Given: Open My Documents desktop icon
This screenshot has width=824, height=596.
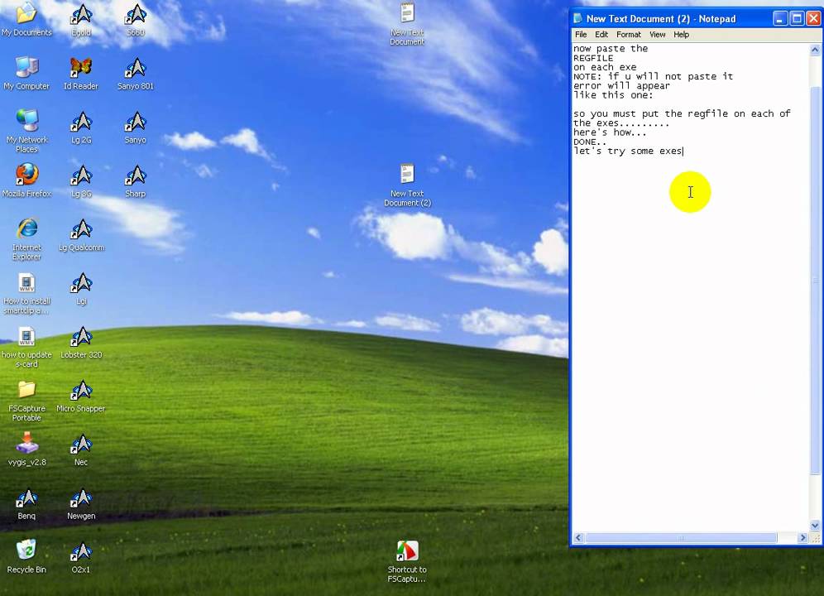Looking at the screenshot, I should tap(26, 20).
